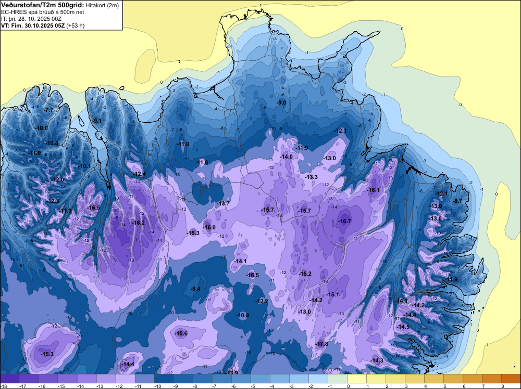Click the temperature value -14.0
Image resolution: width=521 pixels, height=389 pixels.
[286, 157]
